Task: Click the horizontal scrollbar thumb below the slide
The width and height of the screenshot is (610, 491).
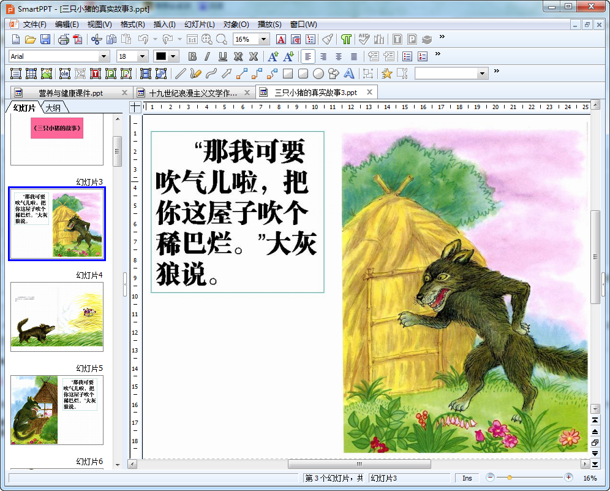Action: pos(359,464)
